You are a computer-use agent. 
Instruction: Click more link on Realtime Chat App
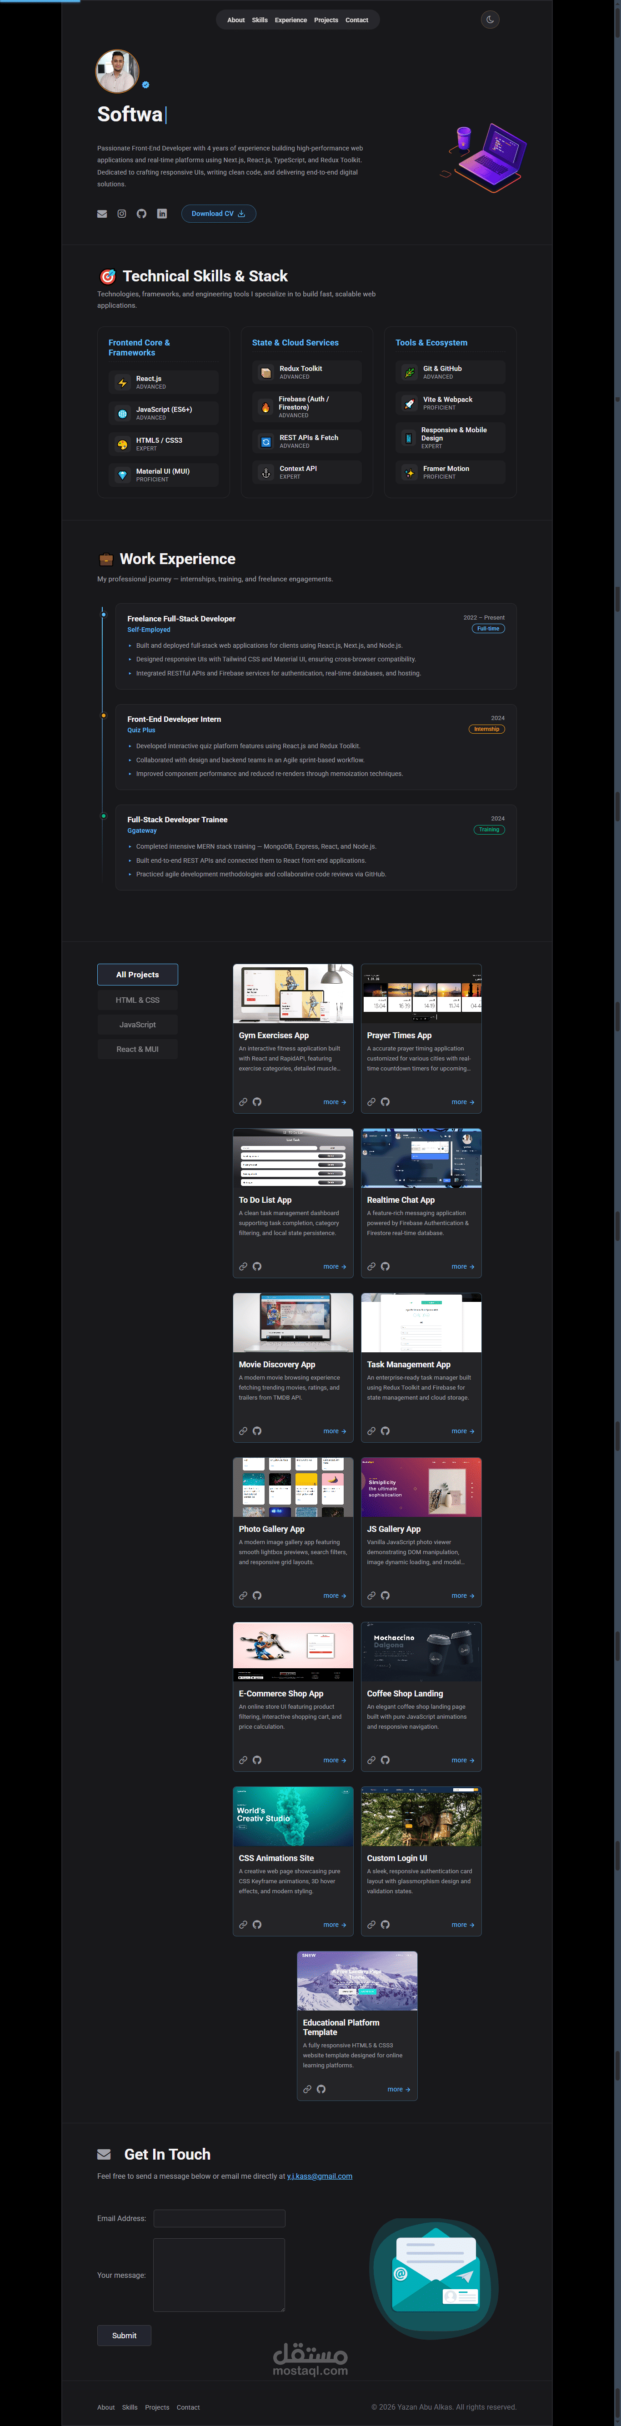click(463, 1267)
